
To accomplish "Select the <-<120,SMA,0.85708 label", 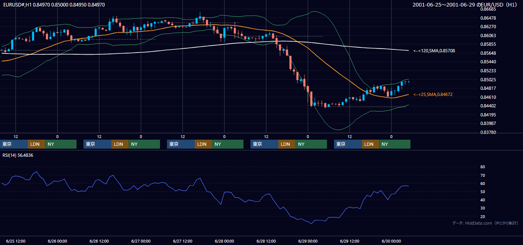I will [x=434, y=51].
